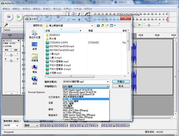Select file 人聲.mp3
The height and width of the screenshot is (136, 179).
pyautogui.click(x=53, y=54)
